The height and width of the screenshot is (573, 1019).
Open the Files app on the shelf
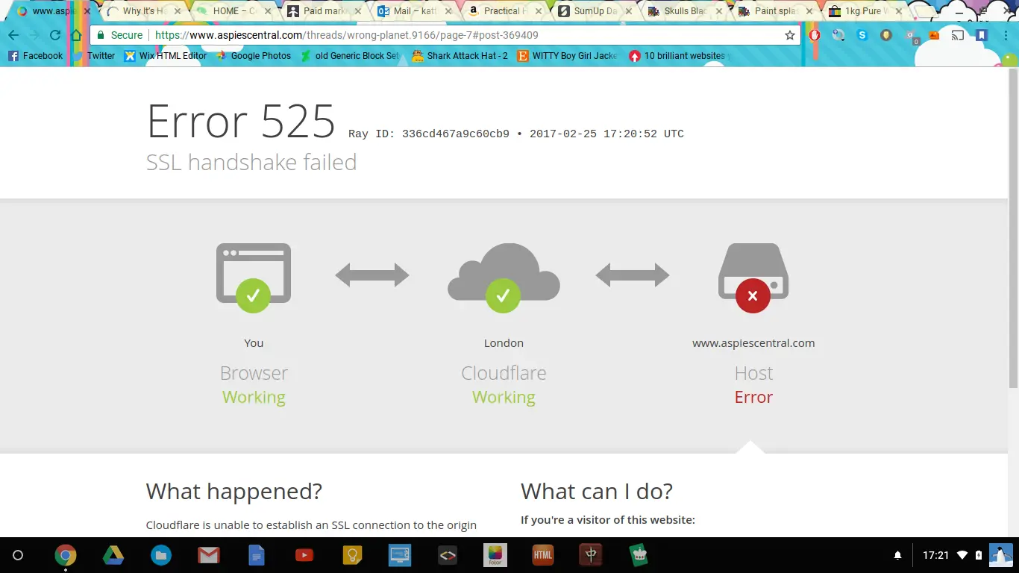[161, 555]
